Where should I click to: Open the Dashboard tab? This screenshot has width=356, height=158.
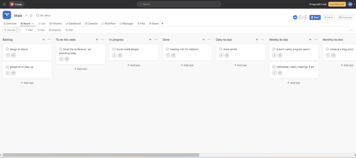point(73,24)
